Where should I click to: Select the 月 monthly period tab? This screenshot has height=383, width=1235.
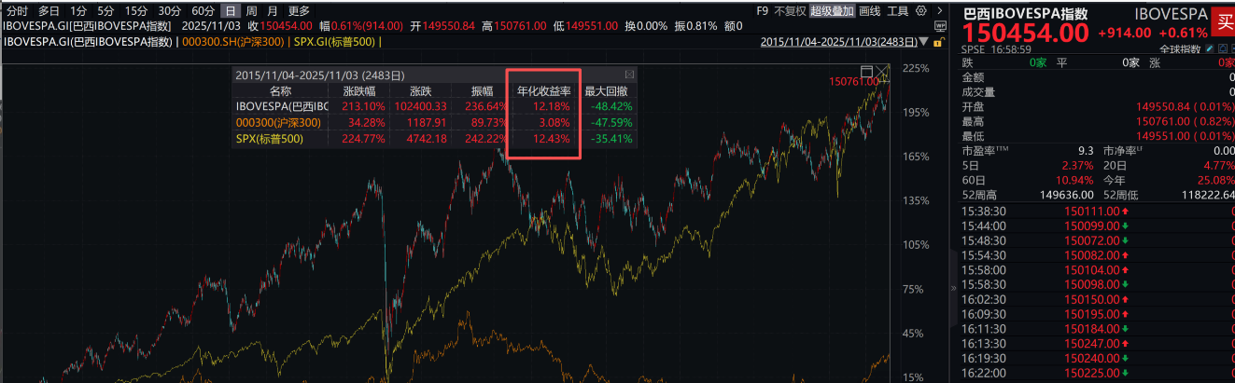pyautogui.click(x=272, y=11)
